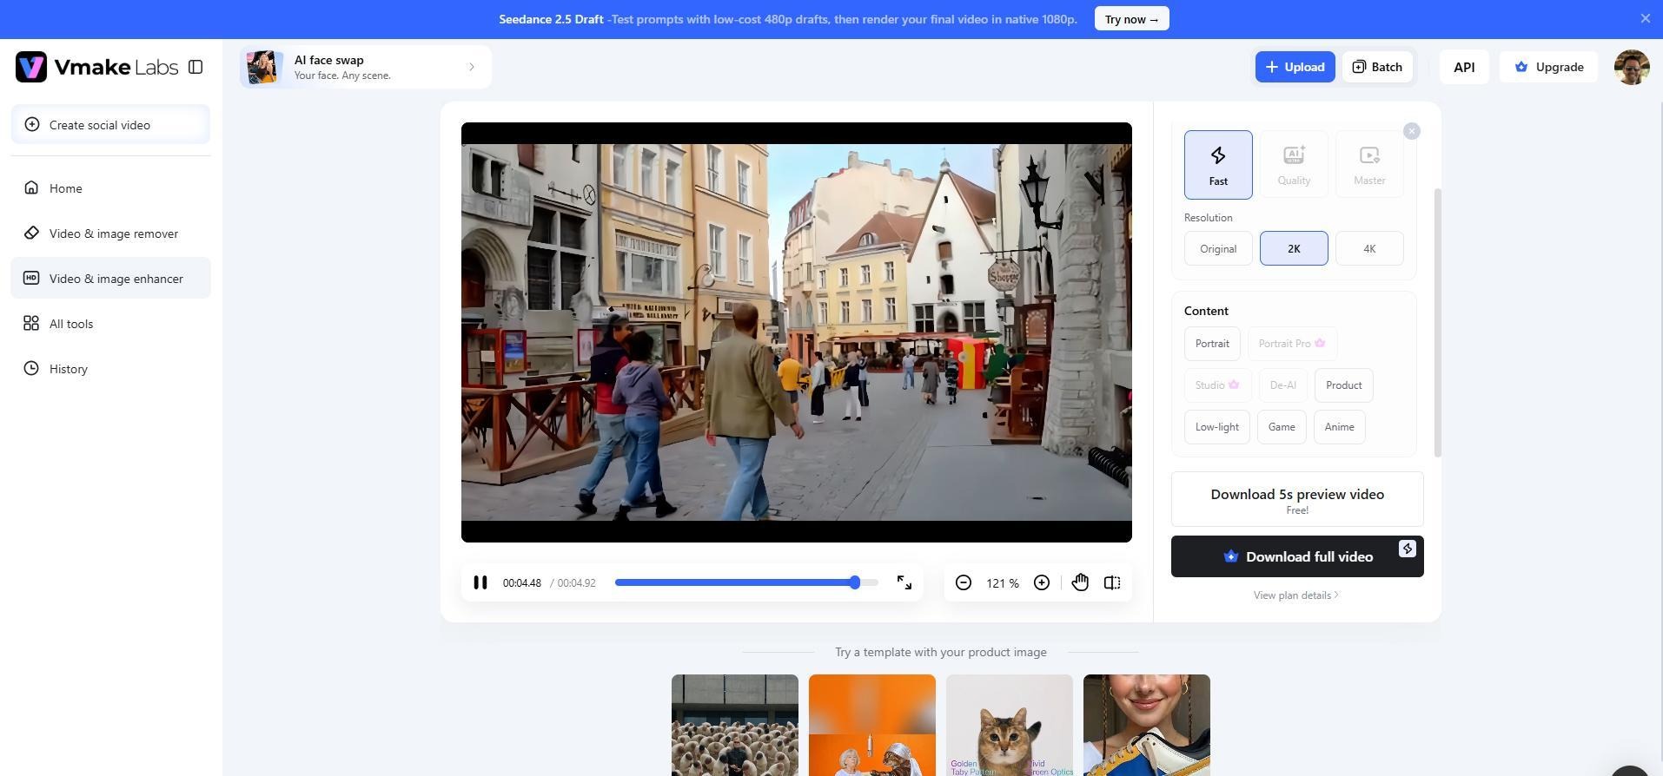Viewport: 1663px width, 776px height.
Task: Open the user profile avatar
Action: coord(1631,67)
